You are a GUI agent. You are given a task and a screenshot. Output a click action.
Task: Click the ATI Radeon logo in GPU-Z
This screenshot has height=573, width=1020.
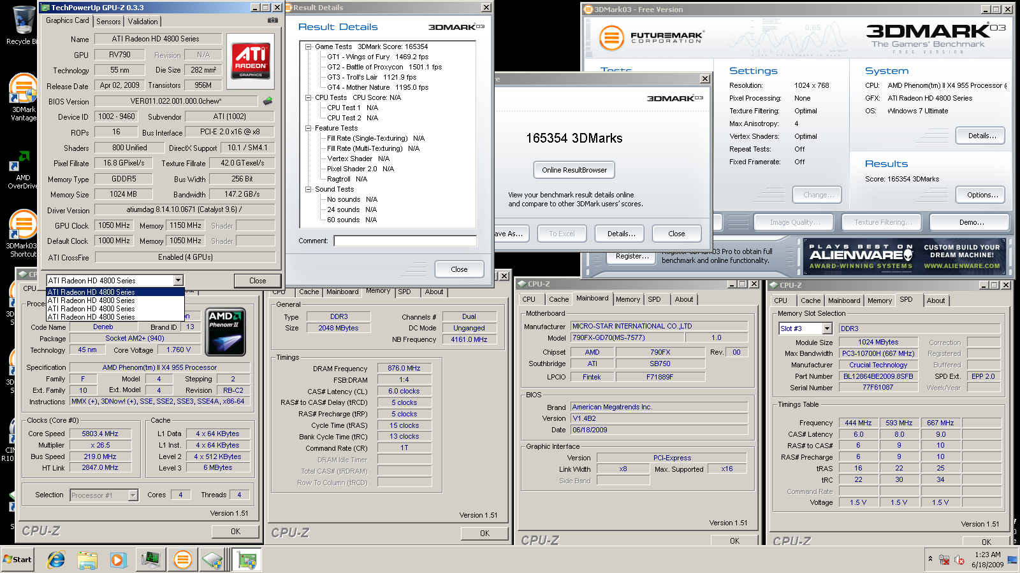(251, 61)
